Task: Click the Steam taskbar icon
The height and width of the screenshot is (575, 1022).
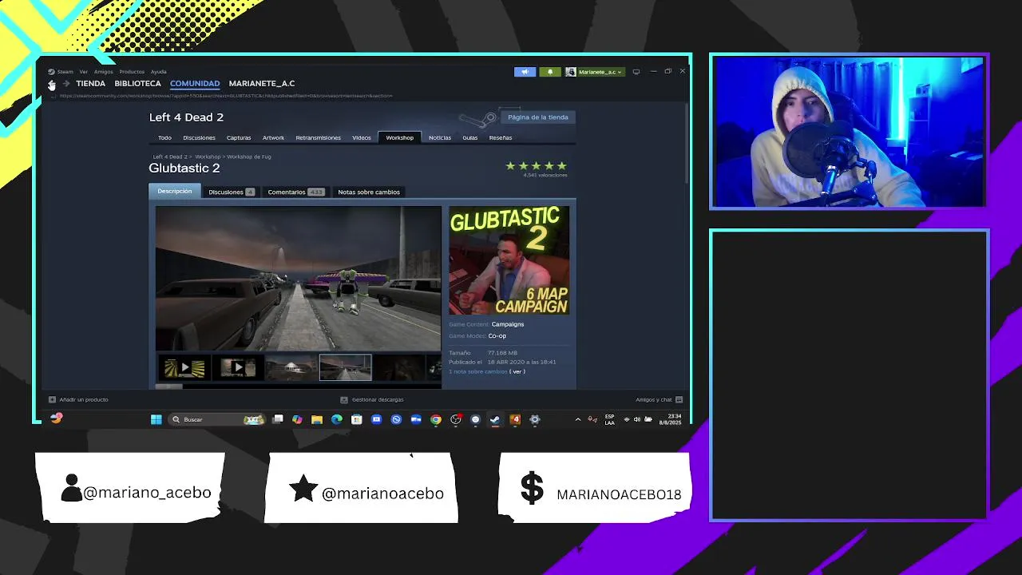Action: 495,419
